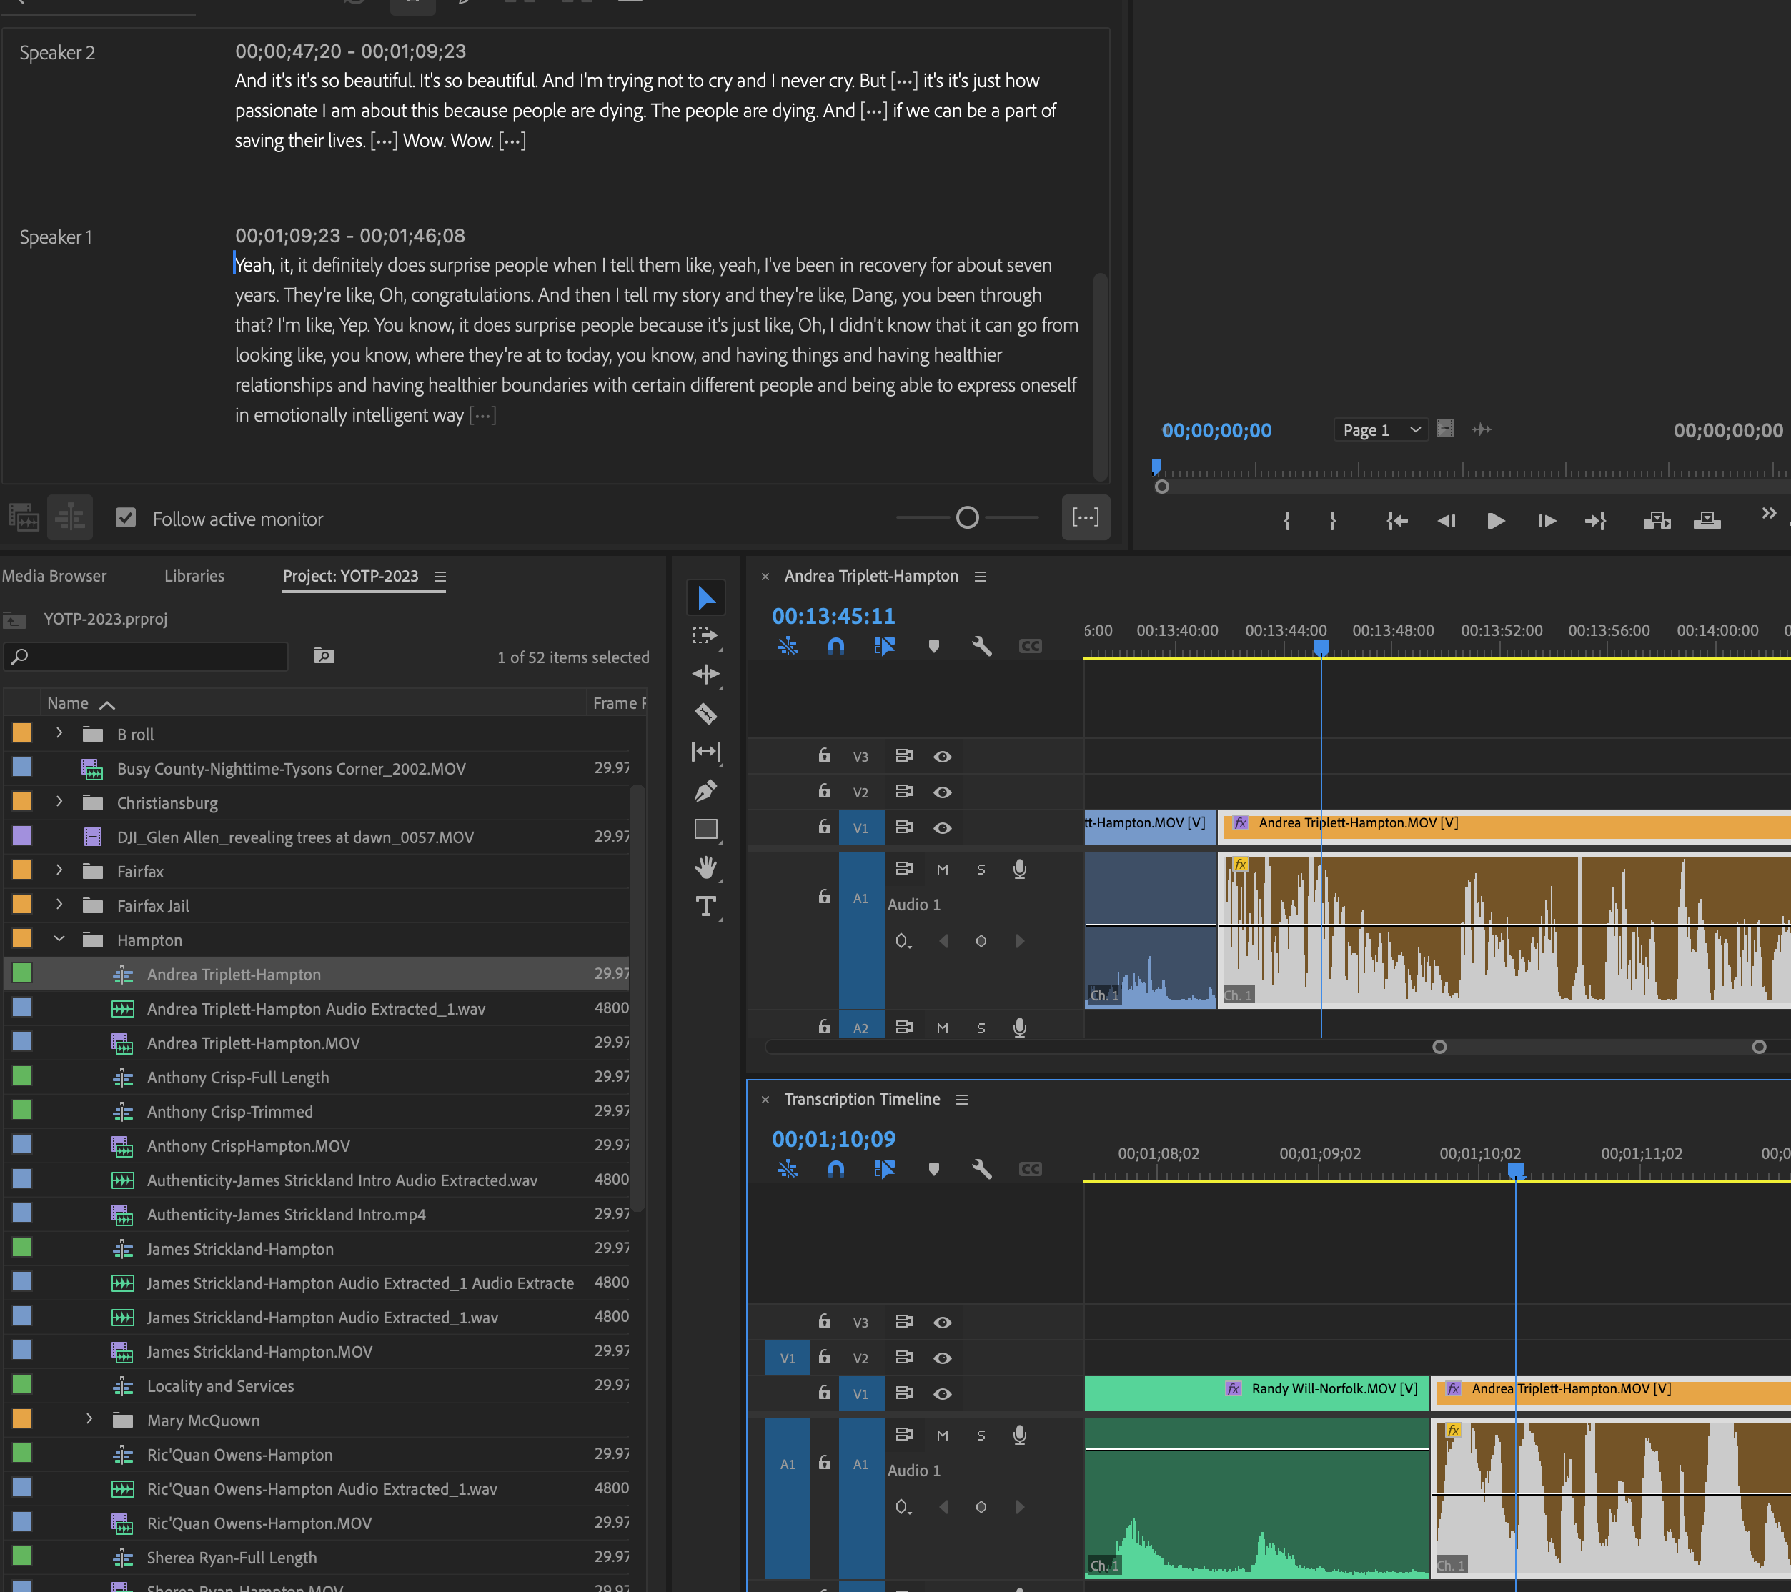The width and height of the screenshot is (1791, 1592).
Task: Click Step Forward one frame in the monitor controls
Action: (x=1547, y=520)
